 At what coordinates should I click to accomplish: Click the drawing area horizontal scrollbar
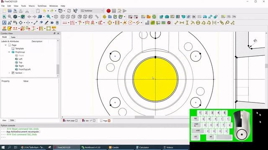144,117
